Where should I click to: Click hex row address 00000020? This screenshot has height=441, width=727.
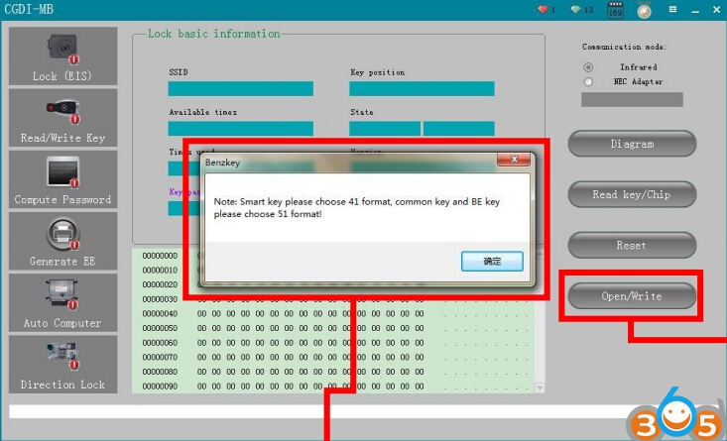coord(160,284)
